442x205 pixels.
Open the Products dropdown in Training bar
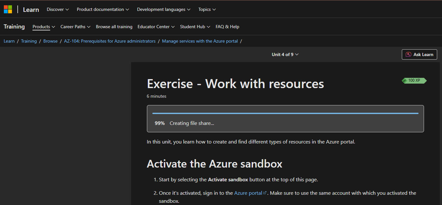click(44, 27)
